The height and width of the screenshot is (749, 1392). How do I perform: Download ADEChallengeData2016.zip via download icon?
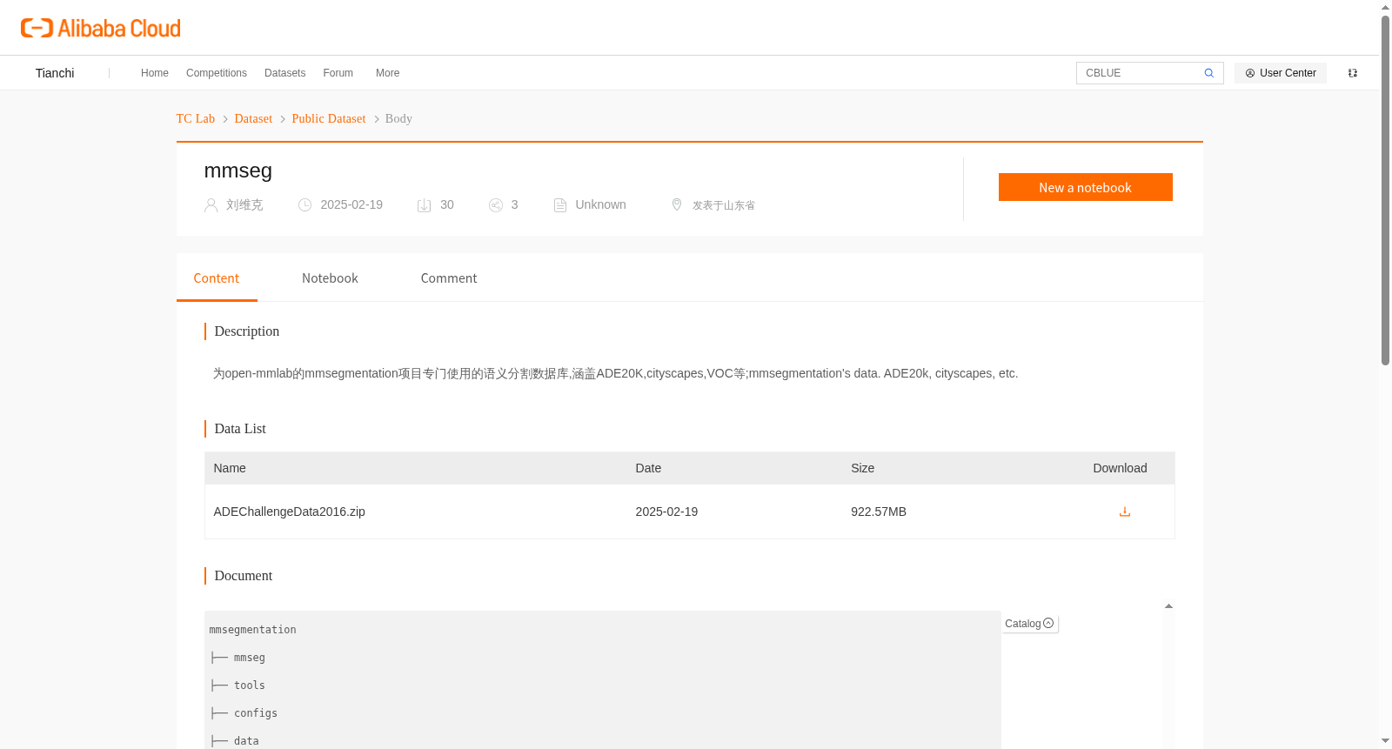click(x=1124, y=512)
